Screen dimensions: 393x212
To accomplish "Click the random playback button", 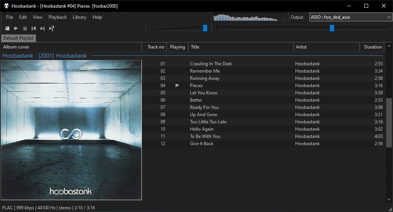I will coord(52,28).
